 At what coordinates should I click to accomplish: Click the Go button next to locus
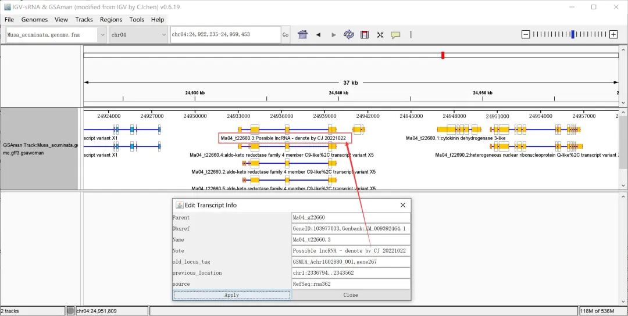(286, 35)
